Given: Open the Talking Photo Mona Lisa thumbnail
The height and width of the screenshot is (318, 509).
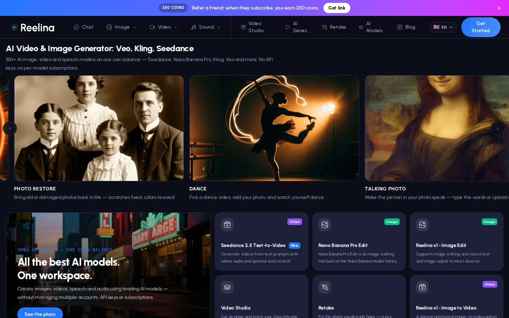Looking at the screenshot, I should (437, 128).
